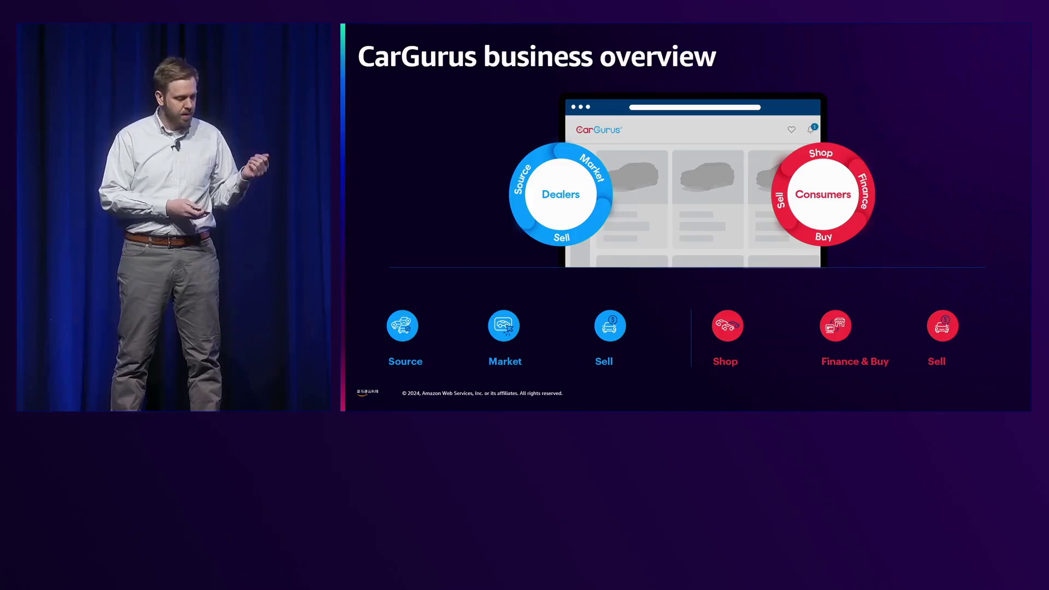1049x590 pixels.
Task: Click the heart favorites icon
Action: click(791, 129)
